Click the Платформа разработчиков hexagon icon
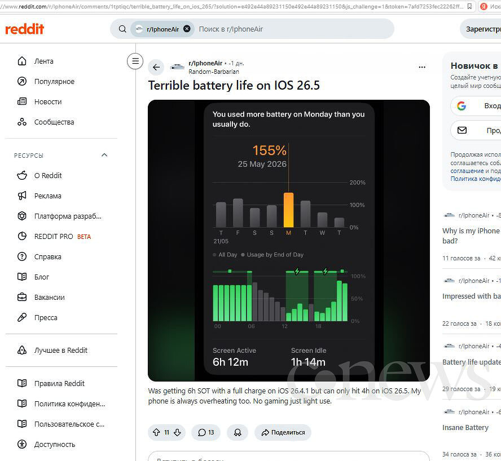 [x=22, y=216]
